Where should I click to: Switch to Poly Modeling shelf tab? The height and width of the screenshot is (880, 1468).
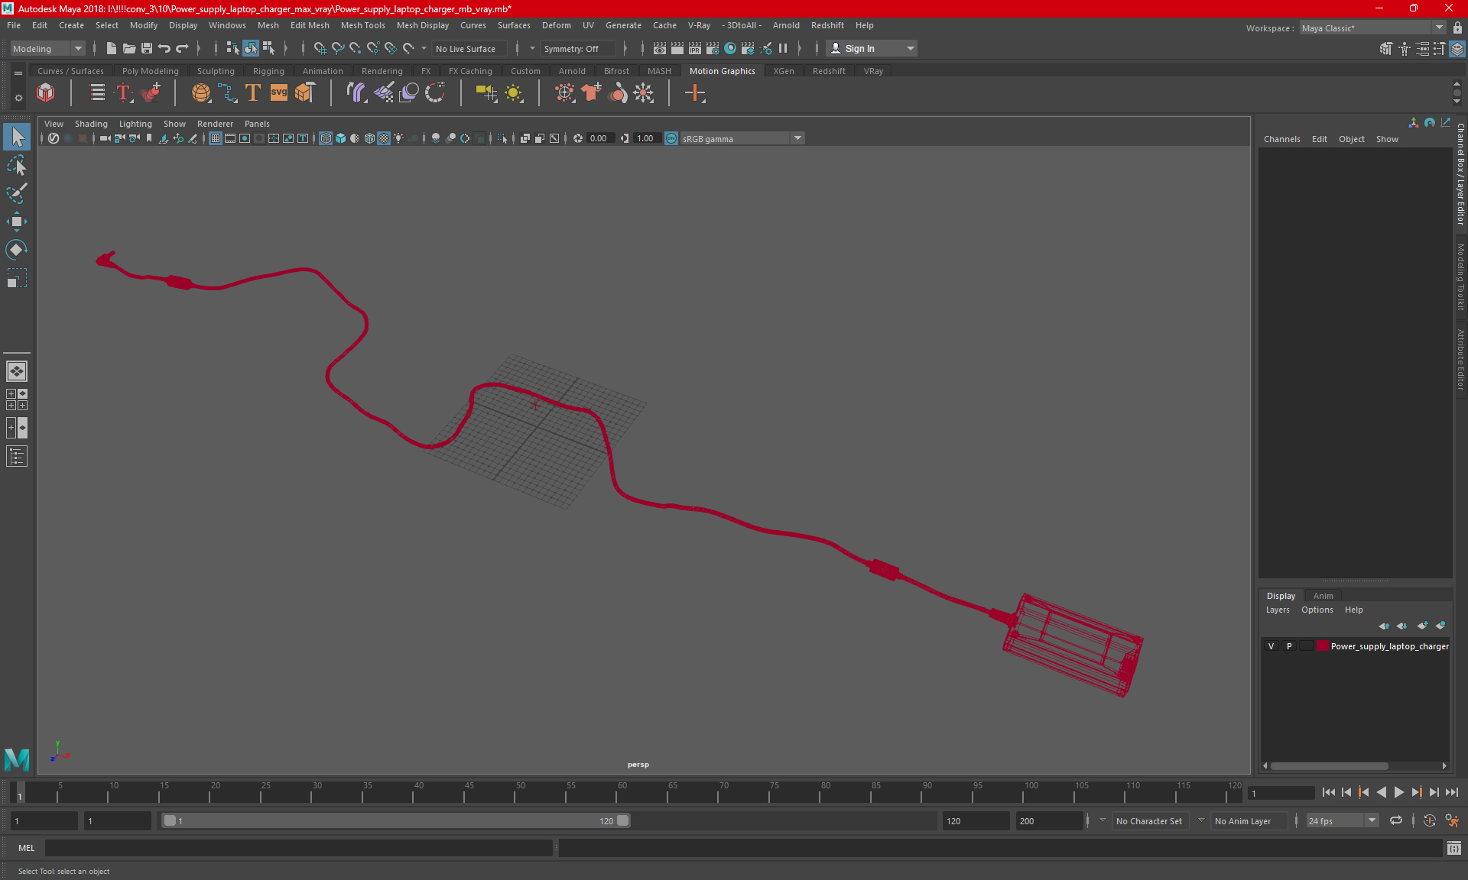click(150, 71)
